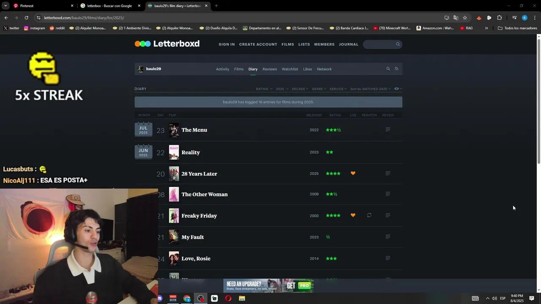Click the Reality film poster thumbnail

pos(174,152)
